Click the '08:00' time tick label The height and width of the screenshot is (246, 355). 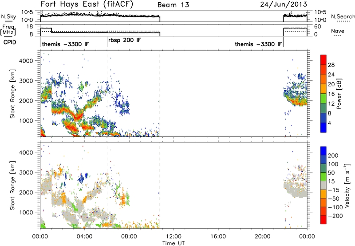pos(129,237)
